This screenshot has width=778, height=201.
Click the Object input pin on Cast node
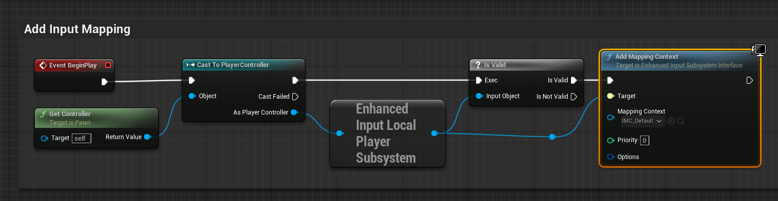pos(192,96)
